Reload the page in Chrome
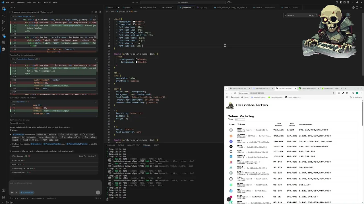Image resolution: width=364 pixels, height=204 pixels. tap(235, 93)
